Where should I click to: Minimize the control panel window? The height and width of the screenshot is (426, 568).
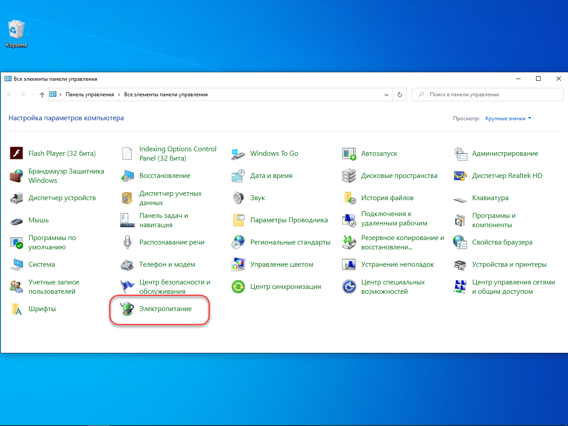tap(518, 79)
